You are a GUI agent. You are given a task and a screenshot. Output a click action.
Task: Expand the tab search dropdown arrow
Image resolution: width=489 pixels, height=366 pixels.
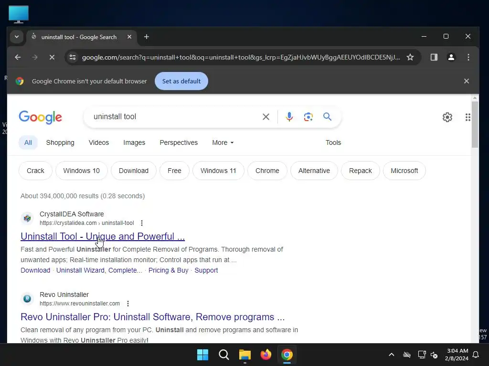(17, 37)
